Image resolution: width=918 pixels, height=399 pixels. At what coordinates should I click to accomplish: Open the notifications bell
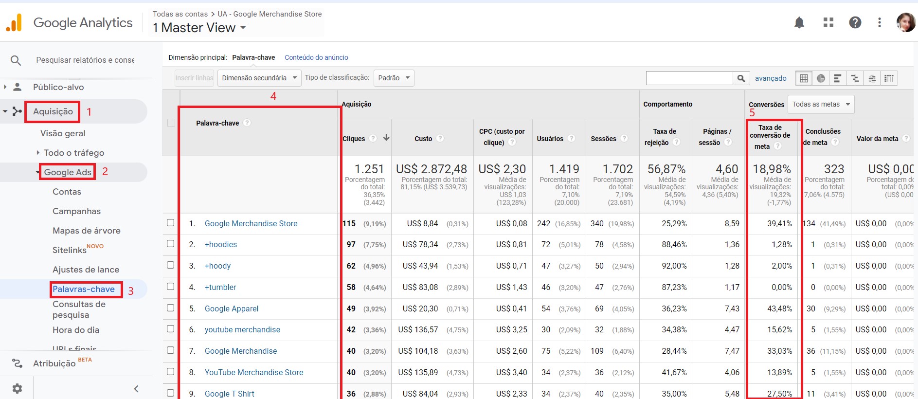[799, 22]
